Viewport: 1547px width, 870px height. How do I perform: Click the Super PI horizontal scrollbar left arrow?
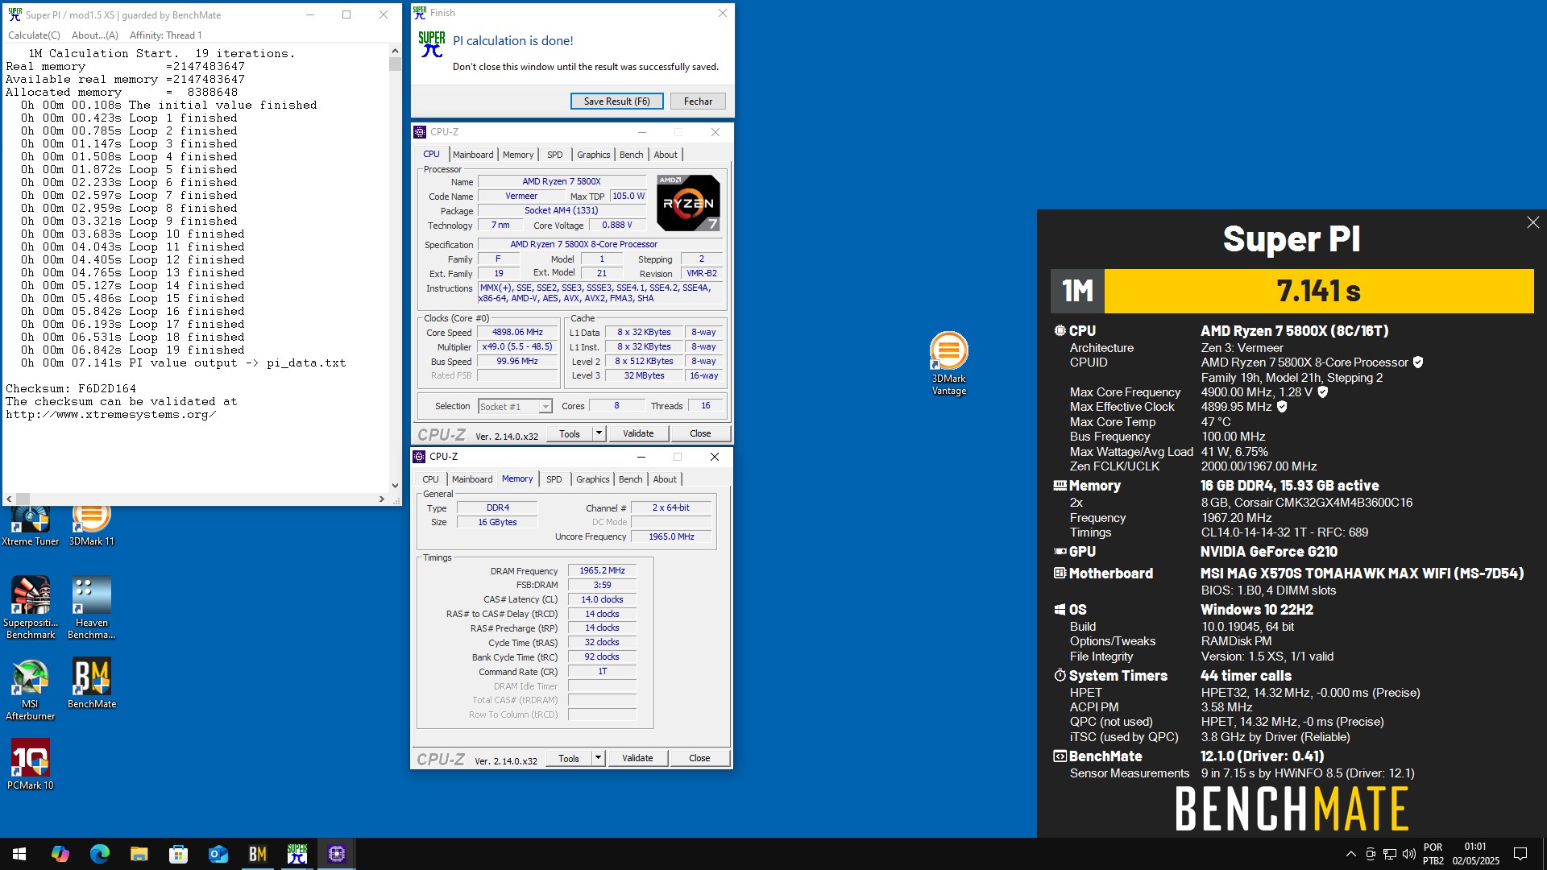pos(9,499)
